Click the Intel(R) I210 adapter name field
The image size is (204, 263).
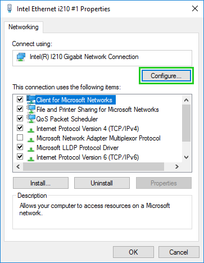[x=102, y=58]
